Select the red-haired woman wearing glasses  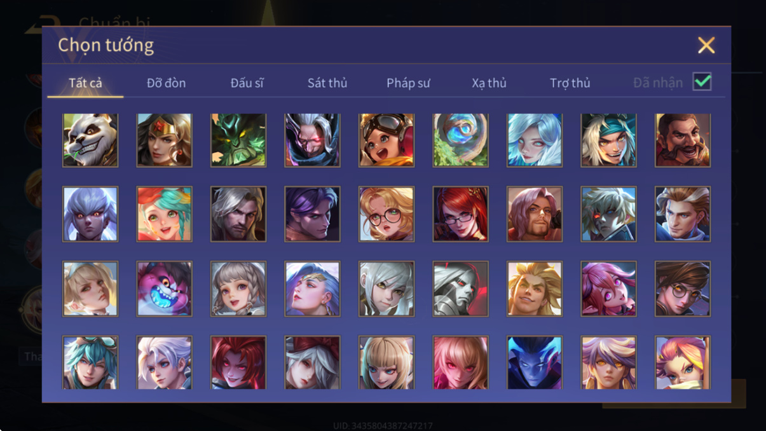[460, 214]
